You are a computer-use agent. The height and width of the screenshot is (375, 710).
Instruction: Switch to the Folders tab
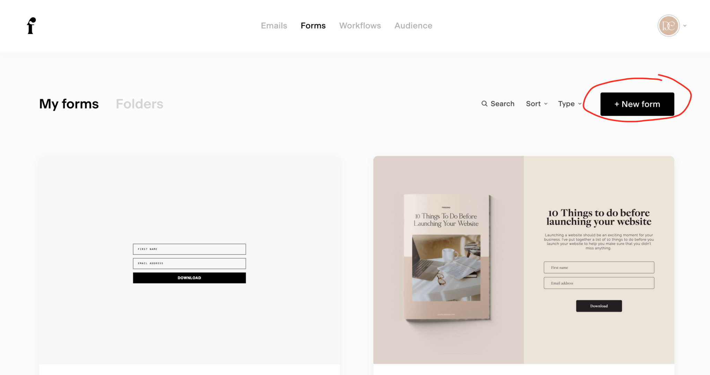pos(139,103)
